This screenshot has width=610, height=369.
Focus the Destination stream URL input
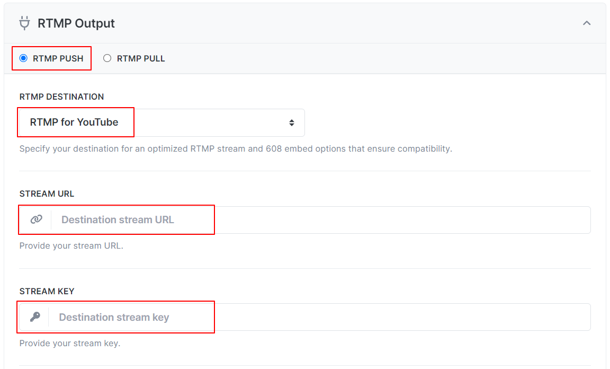(x=321, y=220)
